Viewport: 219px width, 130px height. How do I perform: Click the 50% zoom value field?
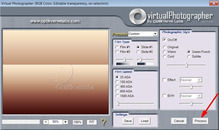pos(56,122)
